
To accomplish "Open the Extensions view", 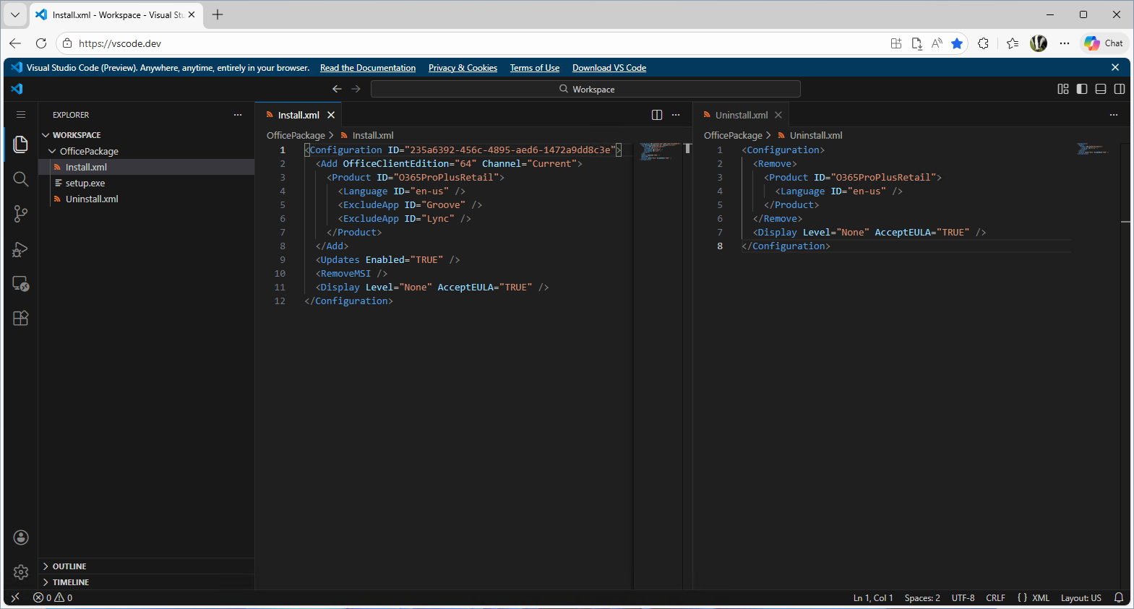I will (20, 319).
